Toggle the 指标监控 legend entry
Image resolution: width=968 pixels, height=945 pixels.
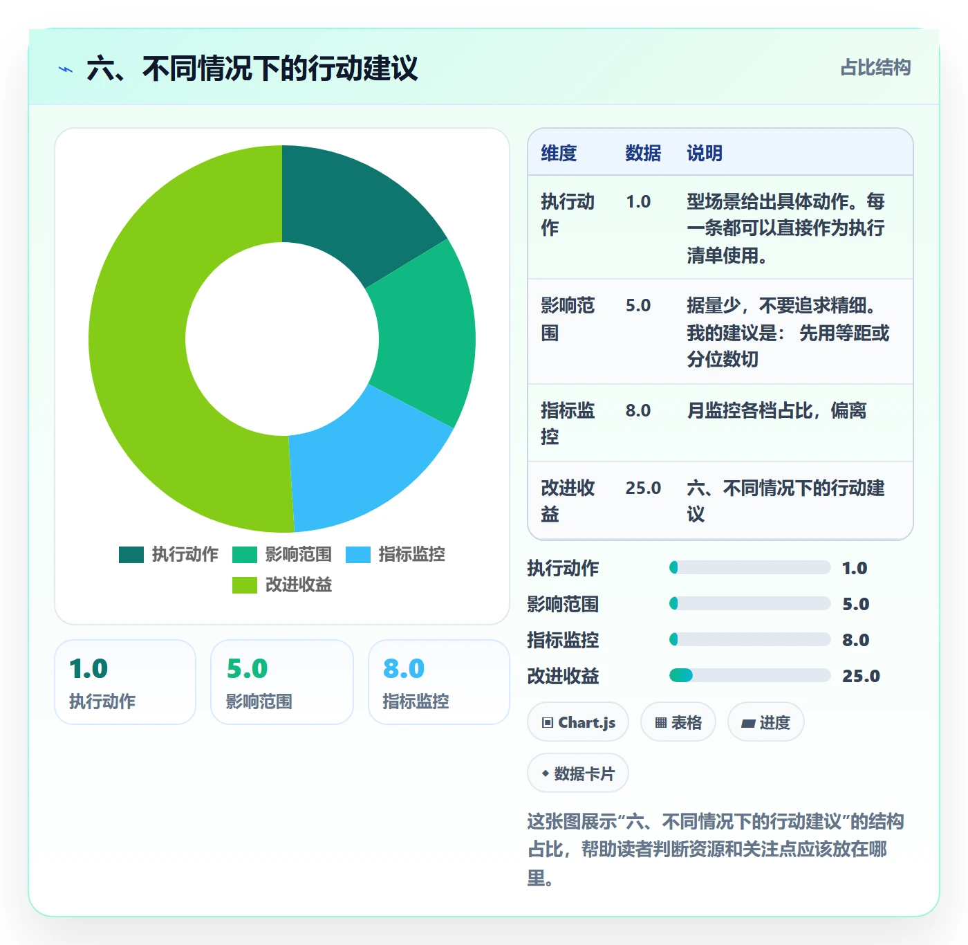tap(395, 555)
